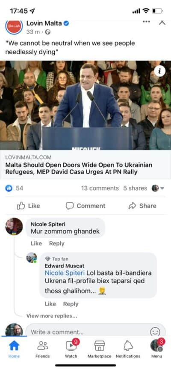Tap the Share arrow icon

(x=132, y=206)
